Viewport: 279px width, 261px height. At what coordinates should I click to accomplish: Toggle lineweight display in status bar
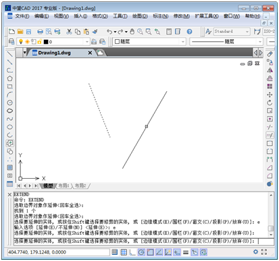coord(186,252)
